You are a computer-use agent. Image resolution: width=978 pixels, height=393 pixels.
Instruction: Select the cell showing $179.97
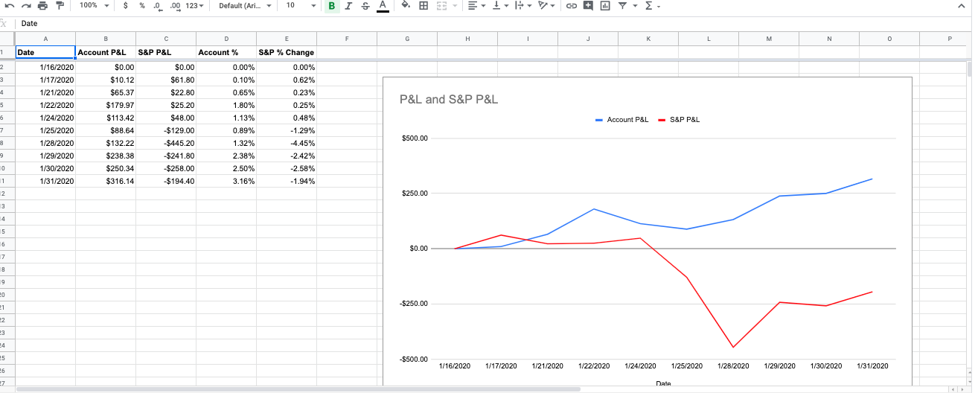[106, 105]
